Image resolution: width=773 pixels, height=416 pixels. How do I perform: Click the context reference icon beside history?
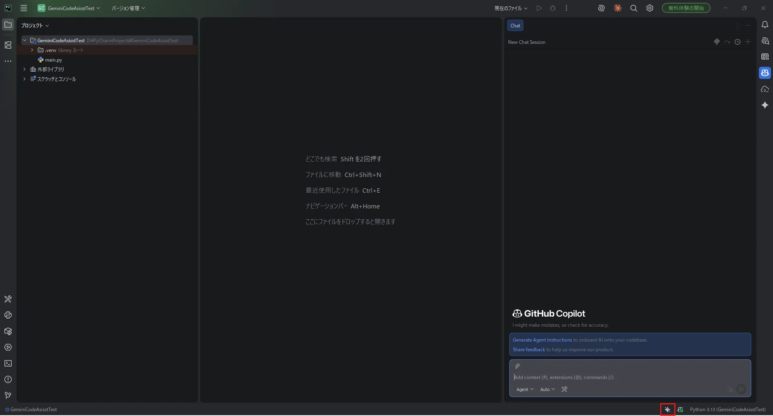717,42
